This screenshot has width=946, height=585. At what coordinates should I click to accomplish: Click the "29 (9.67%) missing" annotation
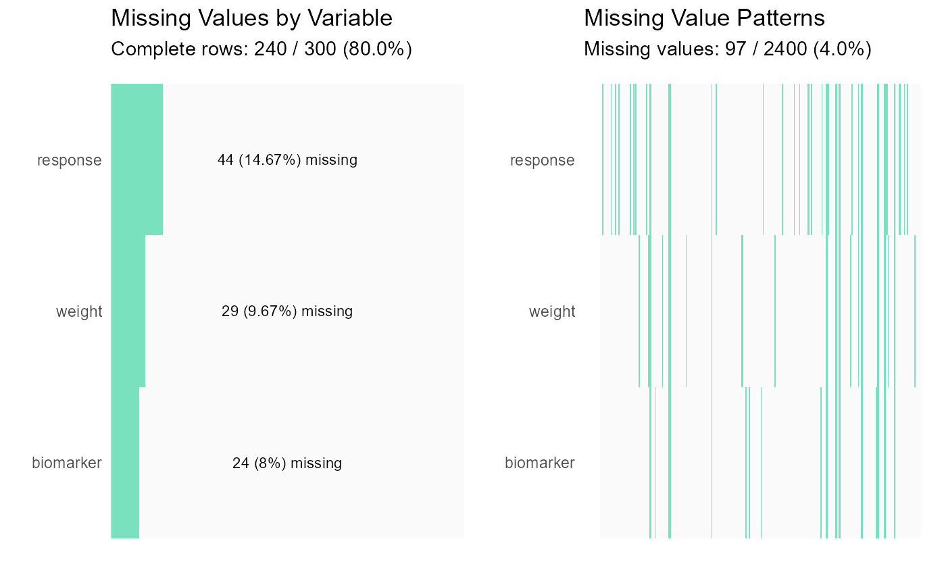click(287, 311)
